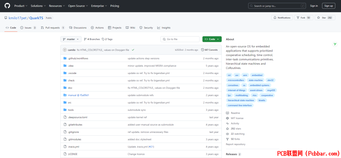Open the GitHub home logo

coord(7,6)
